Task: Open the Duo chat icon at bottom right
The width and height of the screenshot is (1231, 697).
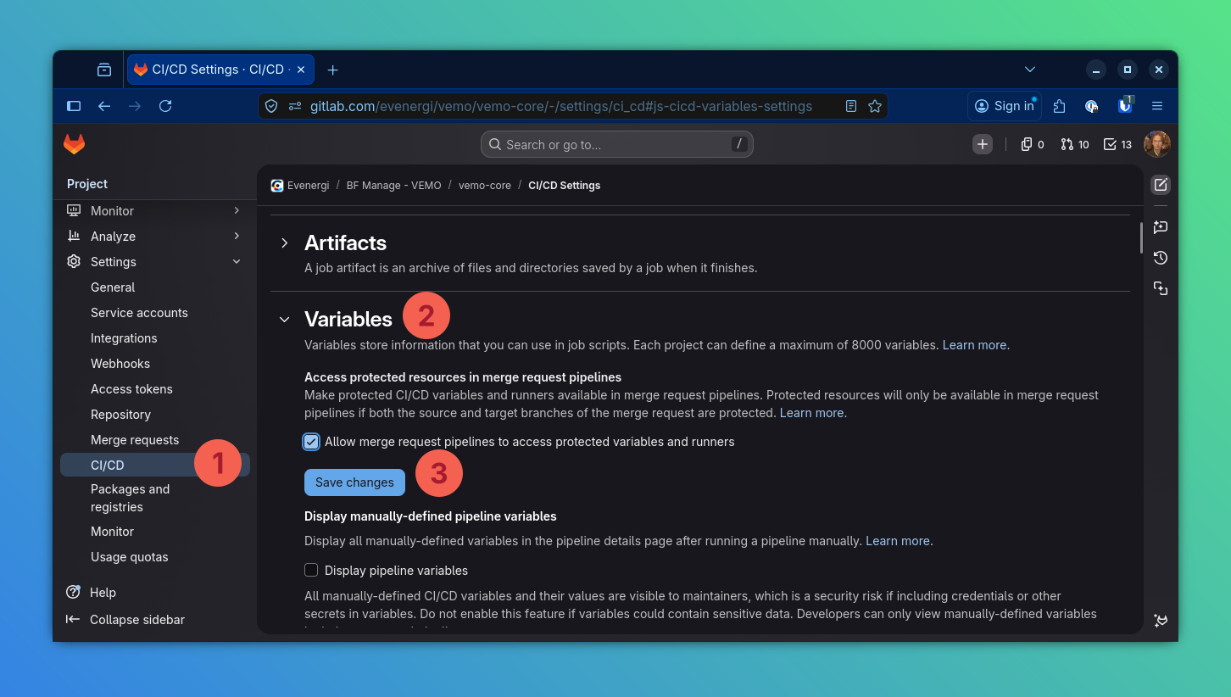Action: pos(1160,621)
